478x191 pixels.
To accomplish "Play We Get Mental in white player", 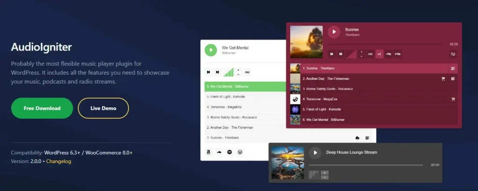I will 211,50.
